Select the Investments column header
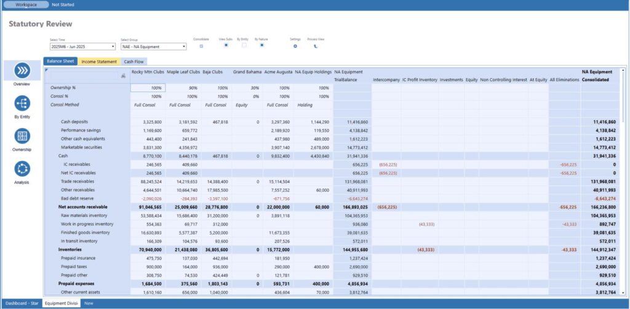This screenshot has height=309, width=630. click(451, 80)
